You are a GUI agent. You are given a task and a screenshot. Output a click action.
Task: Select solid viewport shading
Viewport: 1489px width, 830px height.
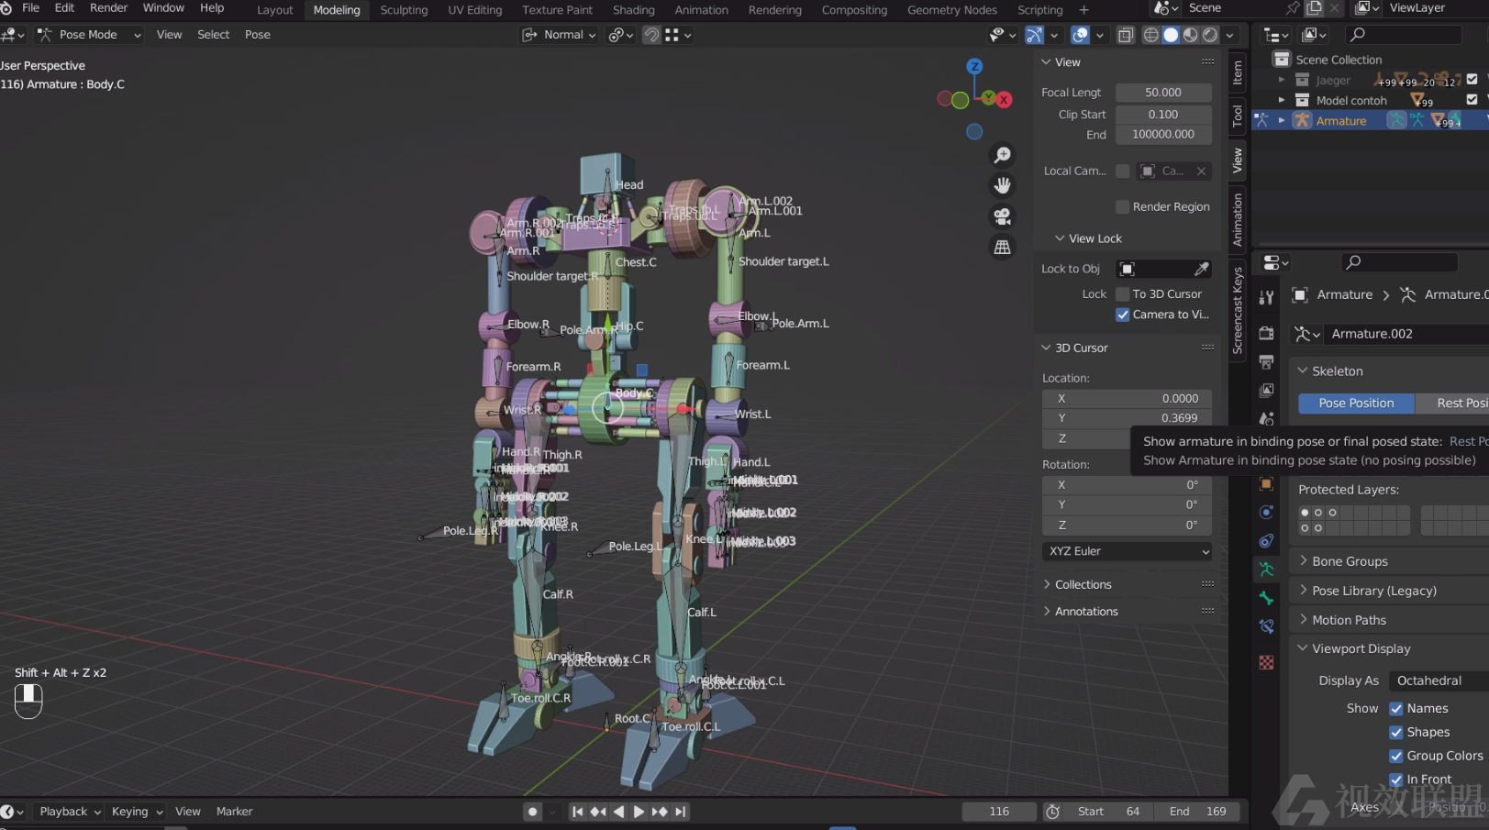tap(1171, 35)
